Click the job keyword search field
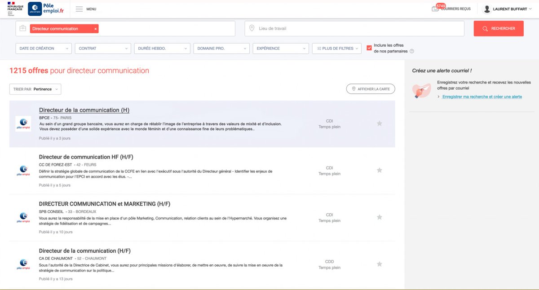This screenshot has height=290, width=539. pyautogui.click(x=125, y=28)
